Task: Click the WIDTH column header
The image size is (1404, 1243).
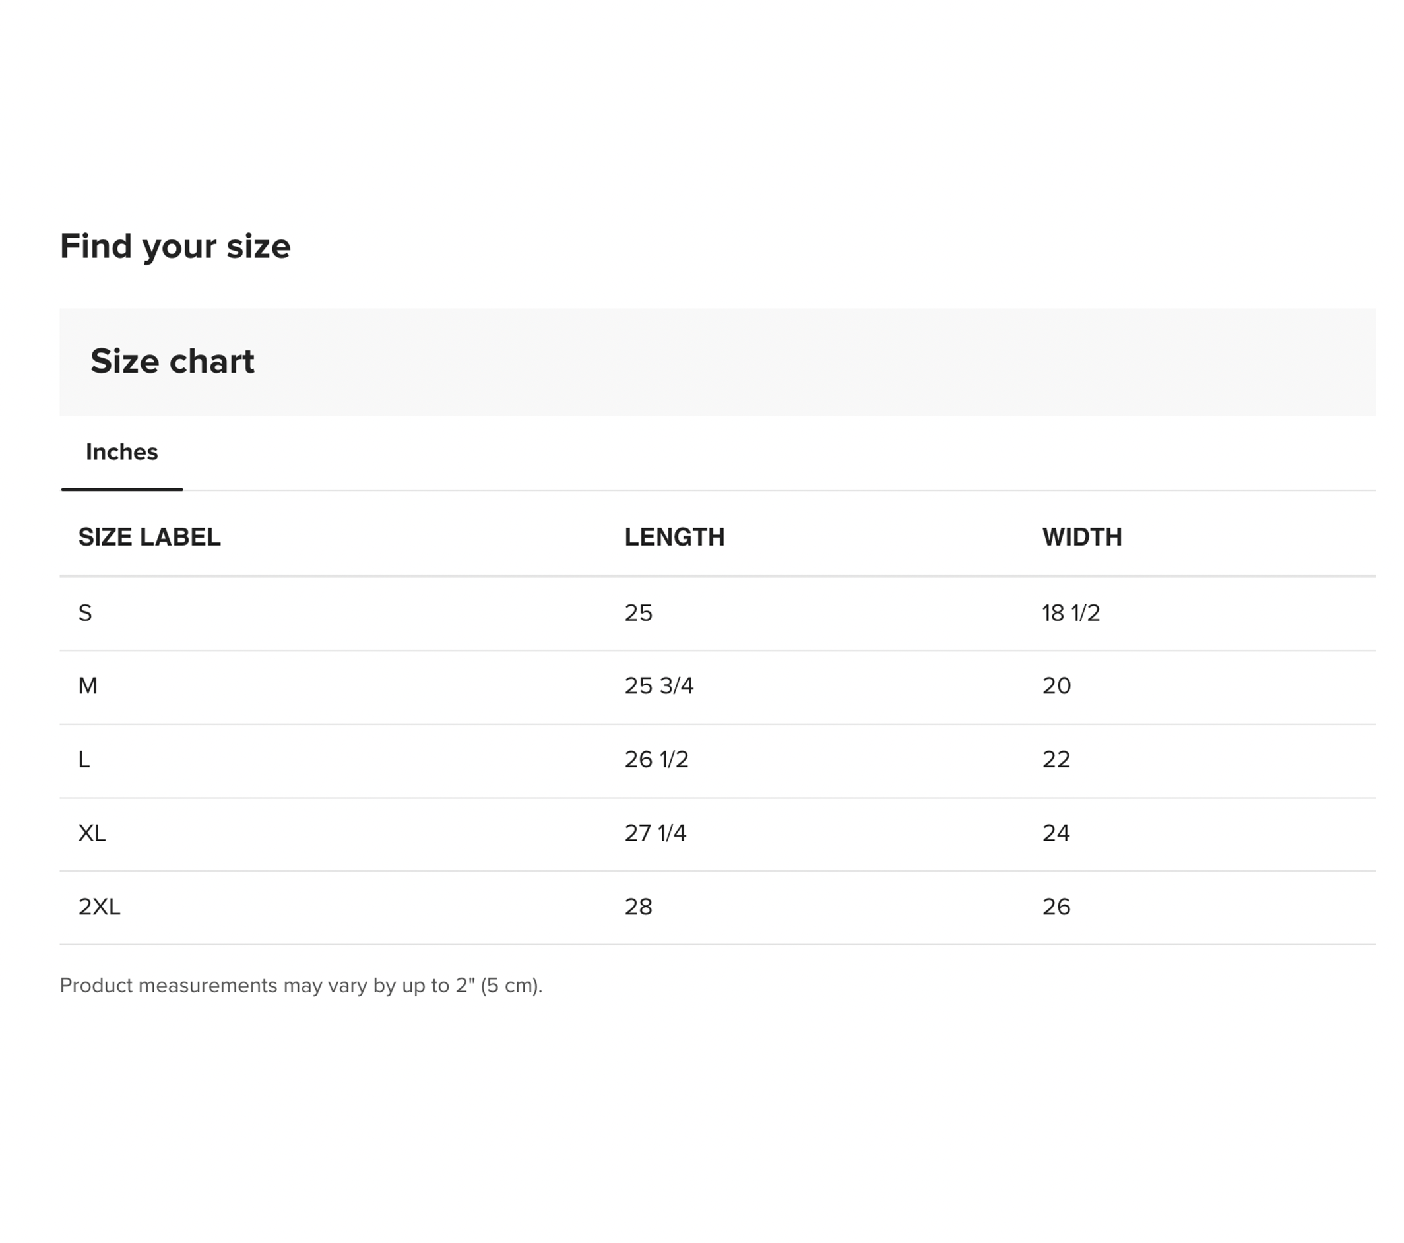Action: click(1081, 537)
